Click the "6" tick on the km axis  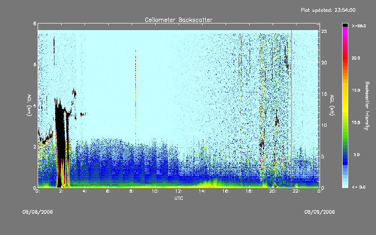35,64
